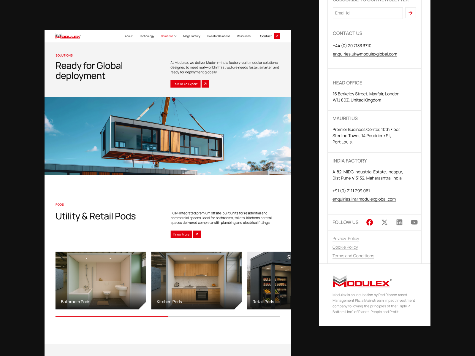
Task: Click arrow icon next to Talk To An Expert
Action: [205, 84]
